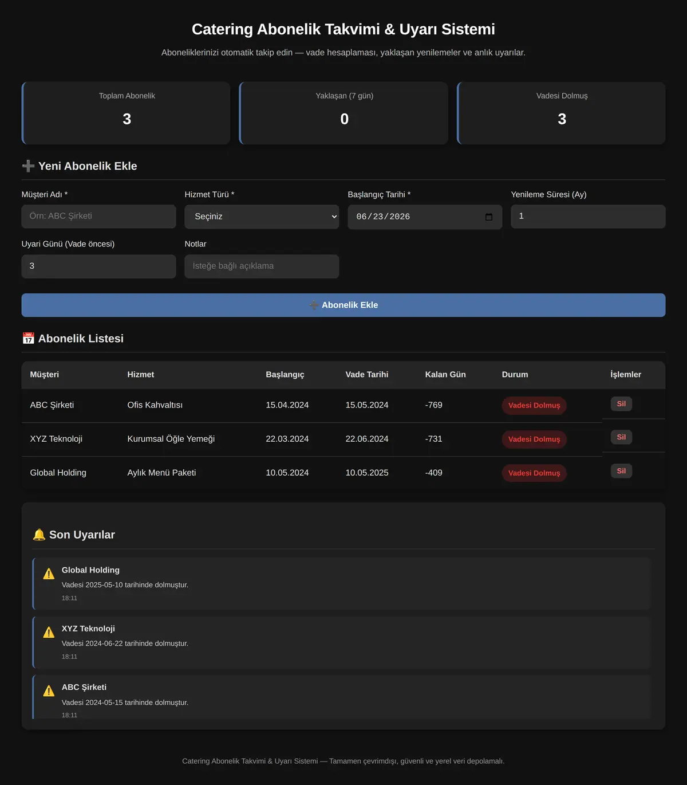Click the Hizmet column header
The width and height of the screenshot is (687, 785).
click(x=141, y=375)
